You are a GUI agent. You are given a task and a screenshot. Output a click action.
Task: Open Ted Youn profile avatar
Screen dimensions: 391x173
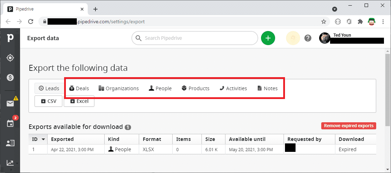[x=325, y=38]
